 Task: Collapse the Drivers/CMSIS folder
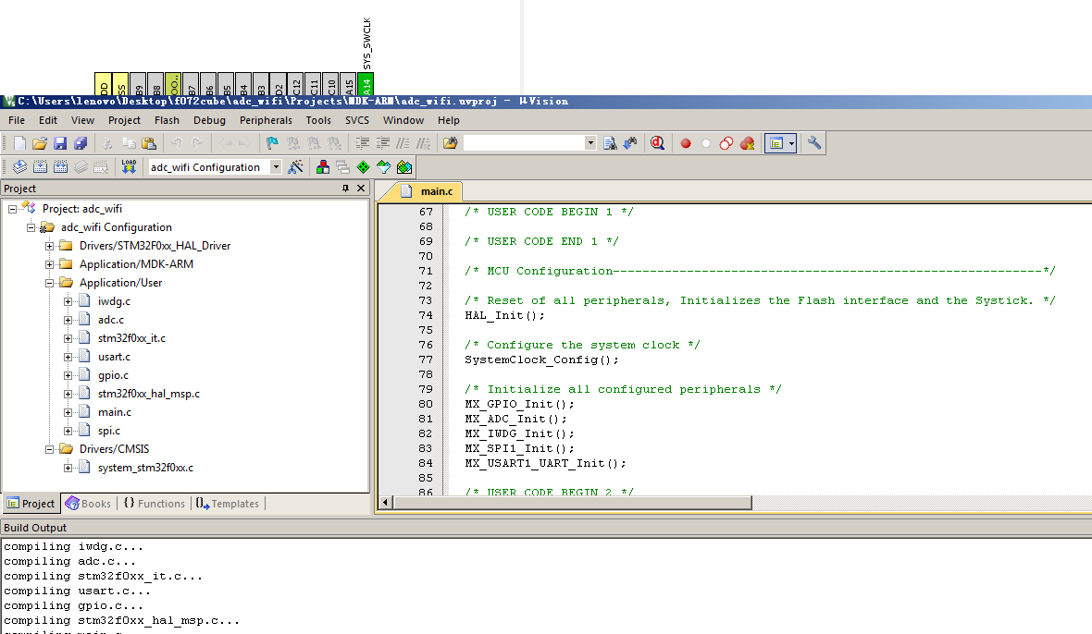[x=49, y=449]
